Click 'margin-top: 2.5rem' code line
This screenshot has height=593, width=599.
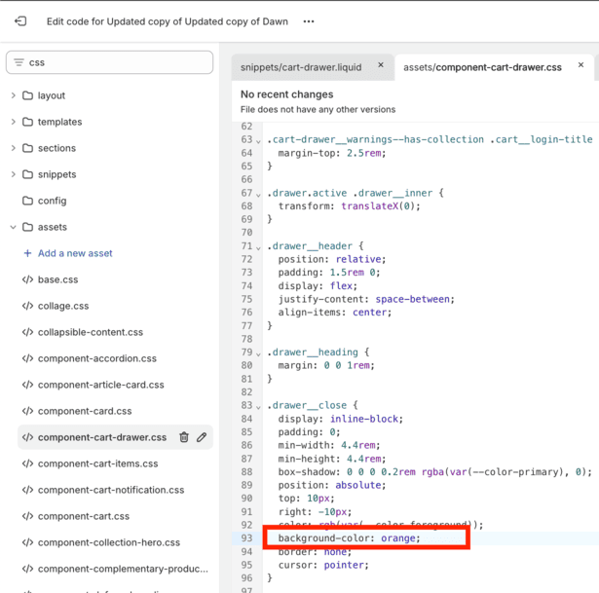pos(332,153)
